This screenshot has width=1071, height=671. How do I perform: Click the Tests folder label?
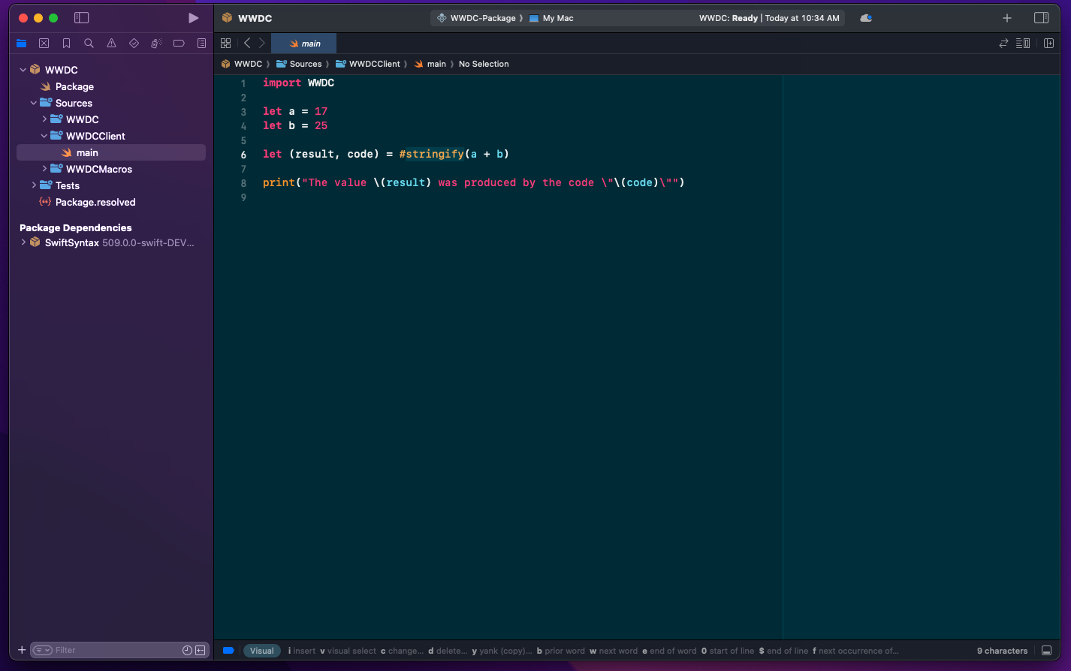pyautogui.click(x=68, y=185)
